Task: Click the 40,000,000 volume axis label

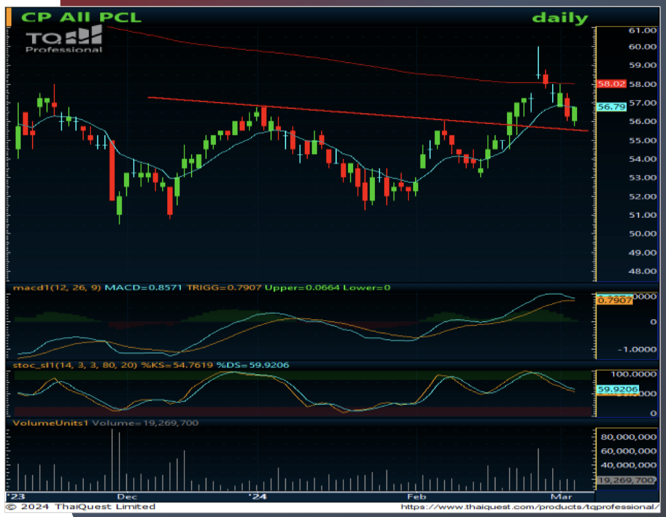Action: [x=628, y=466]
